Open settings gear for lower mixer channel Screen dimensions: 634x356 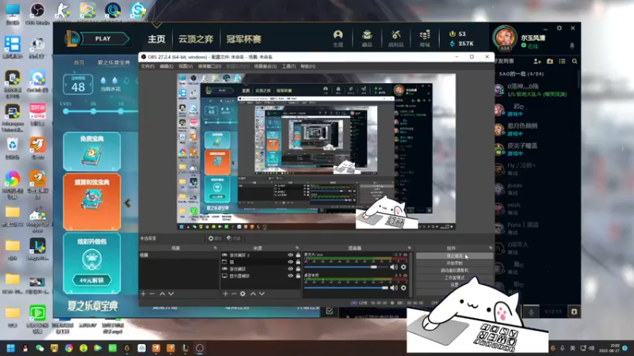[x=403, y=287]
